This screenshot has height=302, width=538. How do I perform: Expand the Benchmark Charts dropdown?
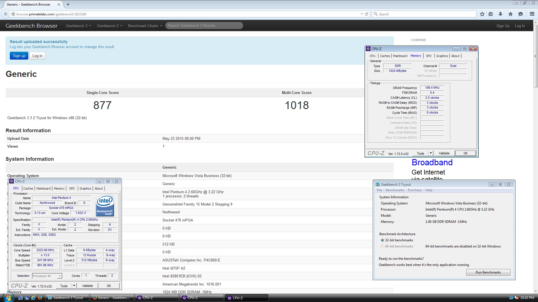[145, 26]
